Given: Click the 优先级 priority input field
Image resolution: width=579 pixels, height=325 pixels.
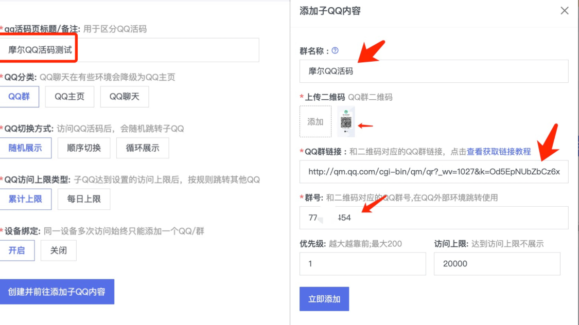Looking at the screenshot, I should click(362, 264).
